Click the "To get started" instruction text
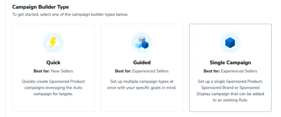The height and width of the screenshot is (117, 281). point(70,15)
